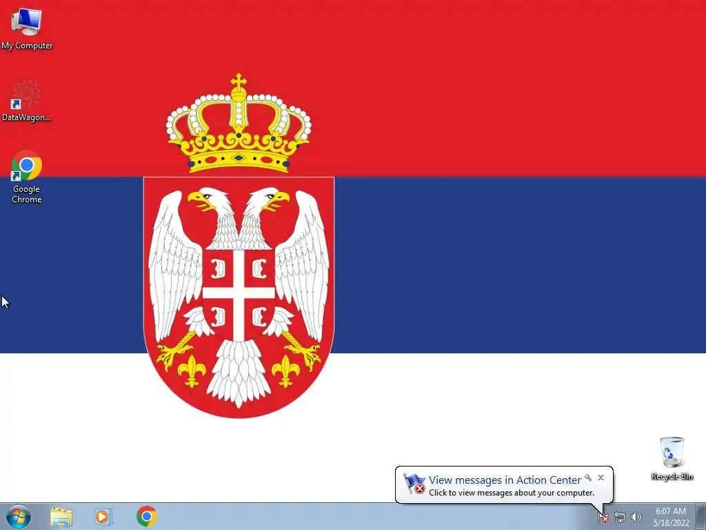Viewport: 706px width, 530px height.
Task: Open Windows Explorer from the taskbar
Action: click(61, 517)
